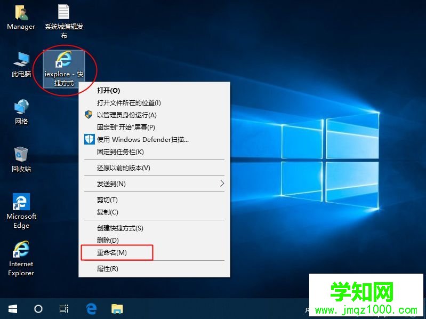
Task: Open File Explorer from the taskbar
Action: [x=117, y=309]
